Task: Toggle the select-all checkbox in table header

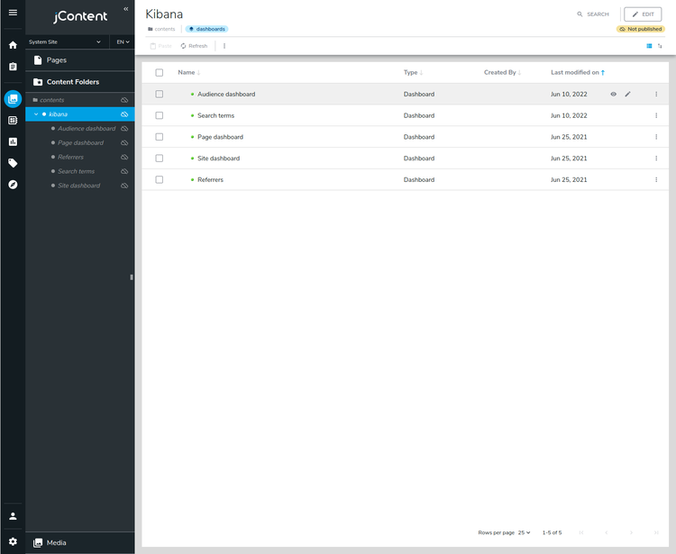Action: 159,72
